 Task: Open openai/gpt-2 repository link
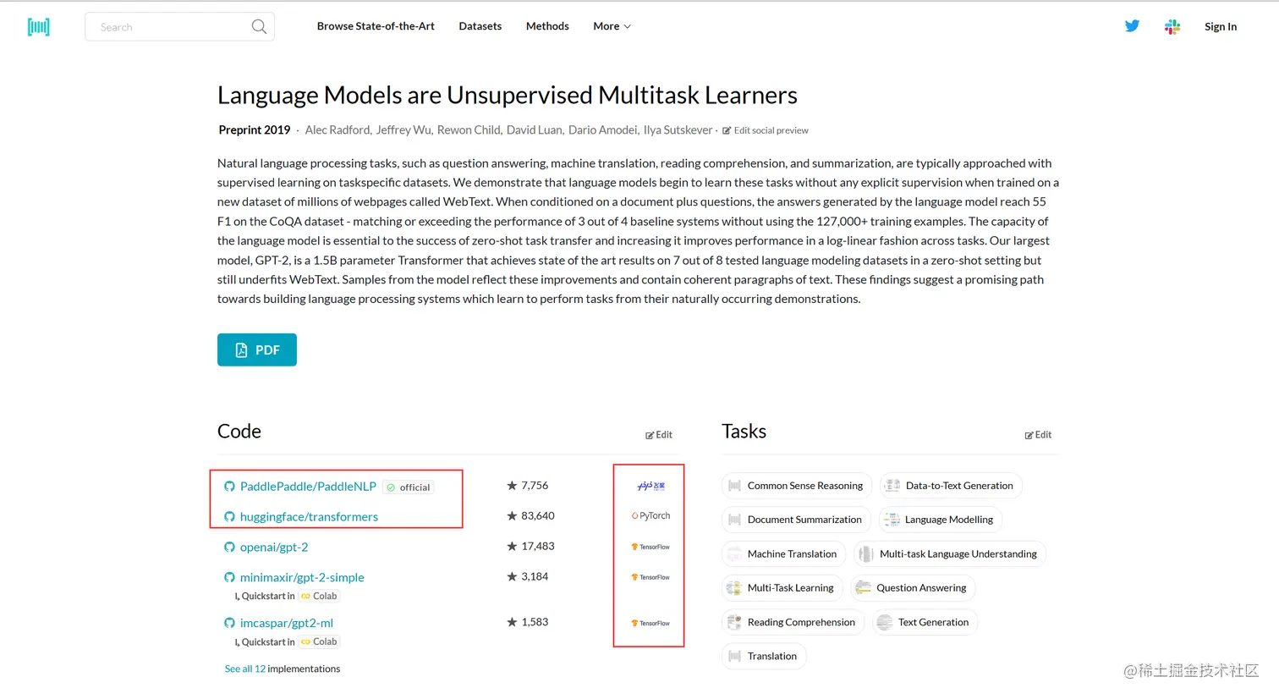[x=274, y=548]
